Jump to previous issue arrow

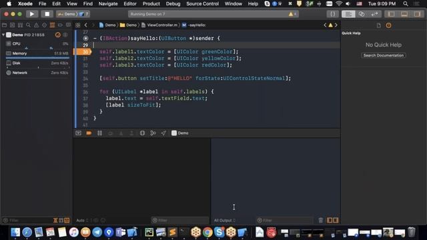(x=325, y=25)
